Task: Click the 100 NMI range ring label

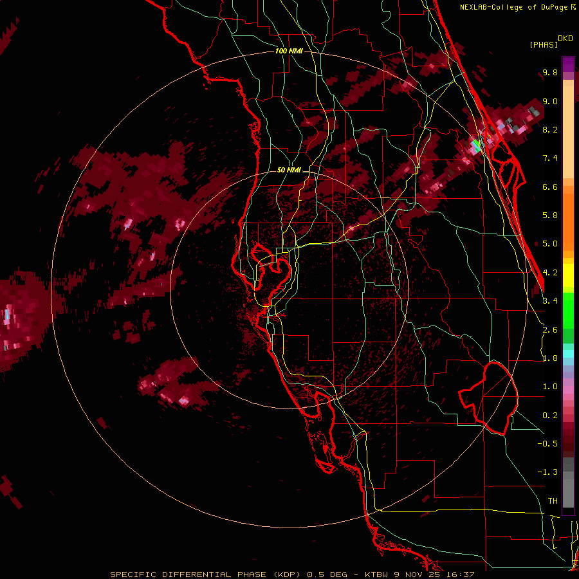Action: [x=289, y=51]
